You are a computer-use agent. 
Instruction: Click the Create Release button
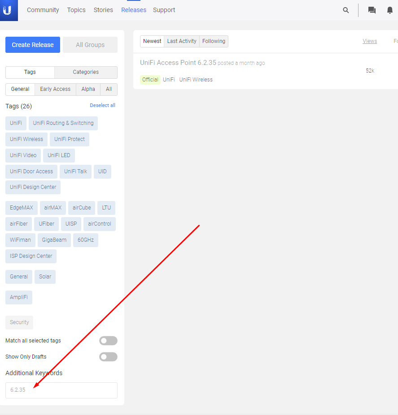[x=33, y=45]
